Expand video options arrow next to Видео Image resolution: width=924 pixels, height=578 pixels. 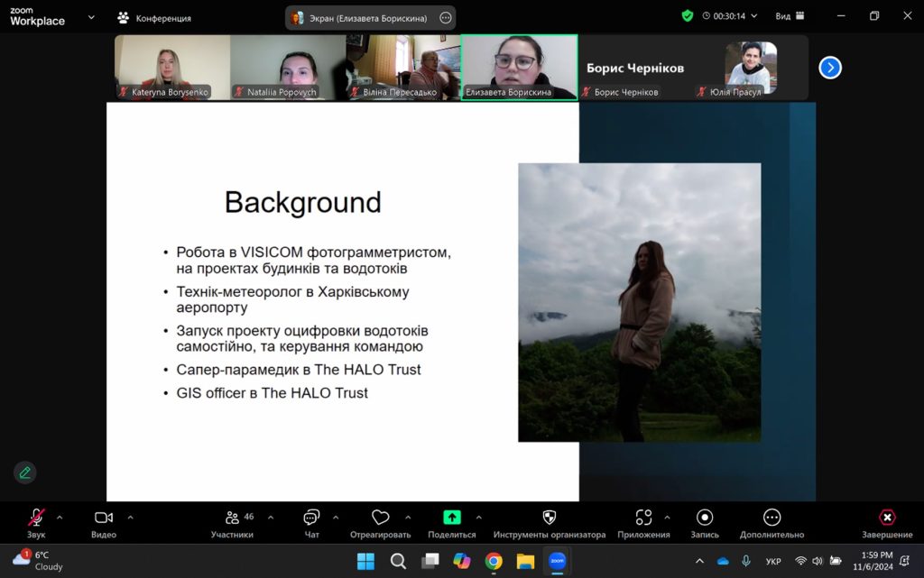(x=130, y=518)
